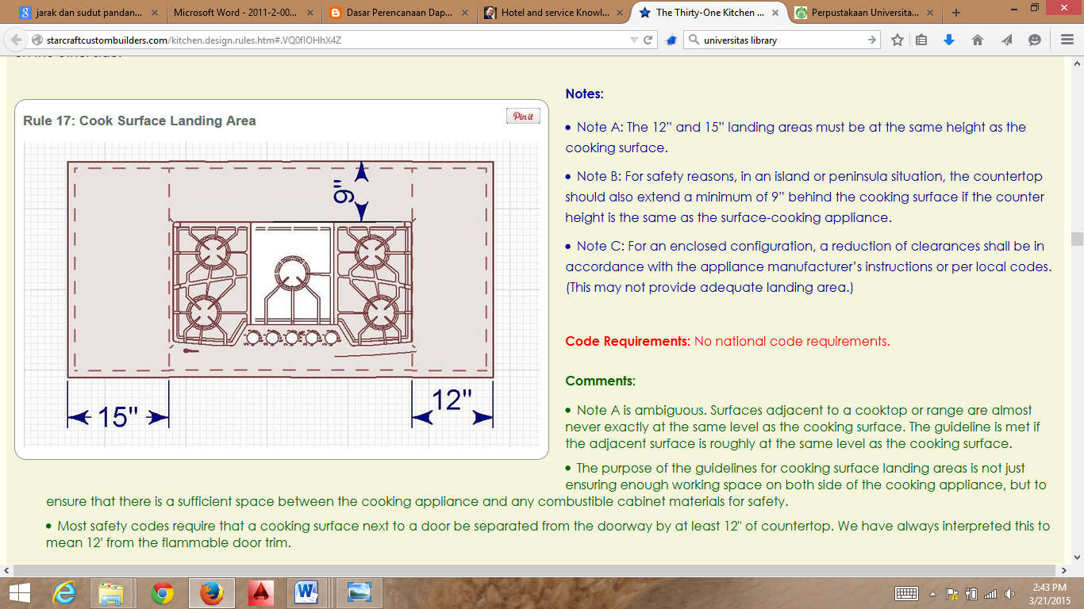The width and height of the screenshot is (1084, 609).
Task: Open the URL history dropdown arrow
Action: click(x=634, y=40)
